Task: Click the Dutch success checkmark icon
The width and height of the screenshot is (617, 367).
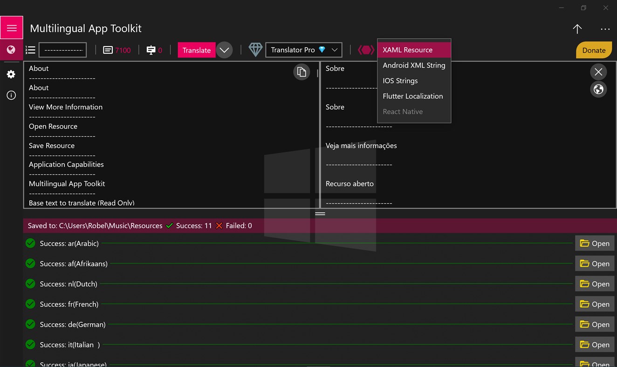Action: pyautogui.click(x=30, y=284)
